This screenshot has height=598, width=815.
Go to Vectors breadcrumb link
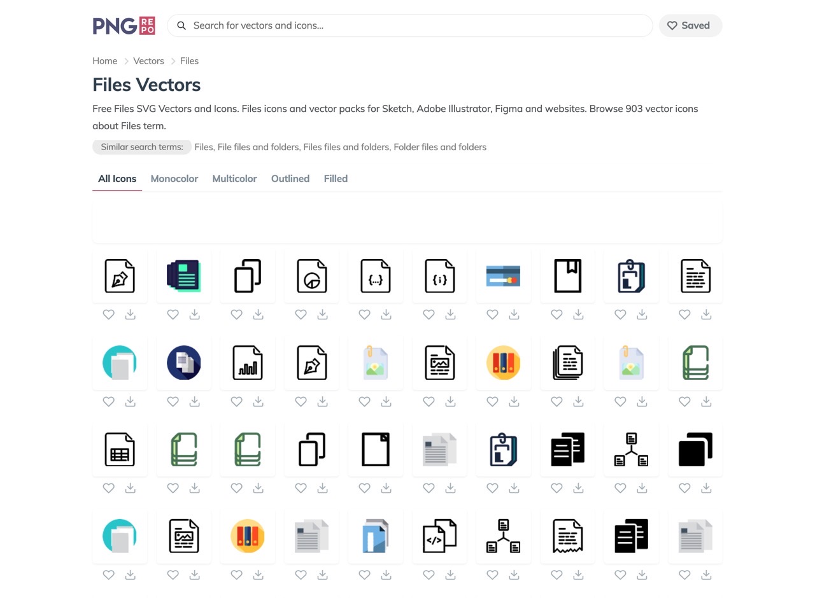[148, 61]
